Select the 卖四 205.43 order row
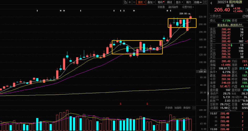 pyautogui.click(x=229, y=32)
